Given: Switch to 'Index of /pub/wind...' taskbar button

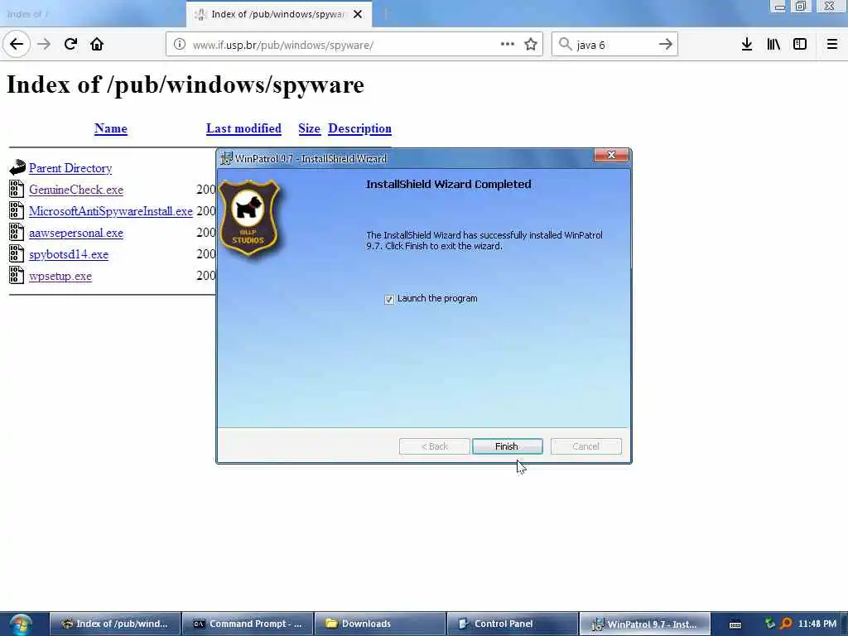Looking at the screenshot, I should coord(115,624).
